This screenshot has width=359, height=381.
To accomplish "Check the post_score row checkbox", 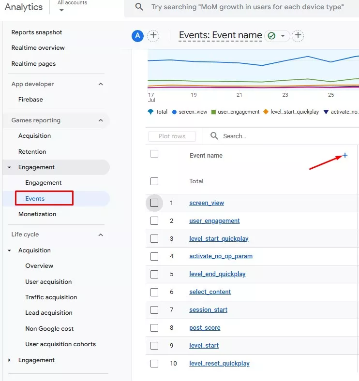I will pyautogui.click(x=154, y=328).
